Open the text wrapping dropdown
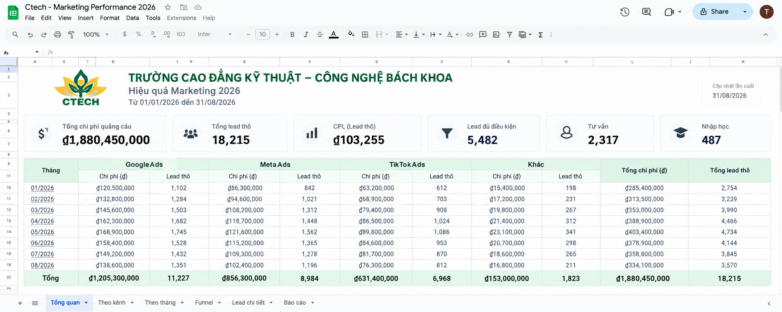Image resolution: width=782 pixels, height=312 pixels. [435, 35]
